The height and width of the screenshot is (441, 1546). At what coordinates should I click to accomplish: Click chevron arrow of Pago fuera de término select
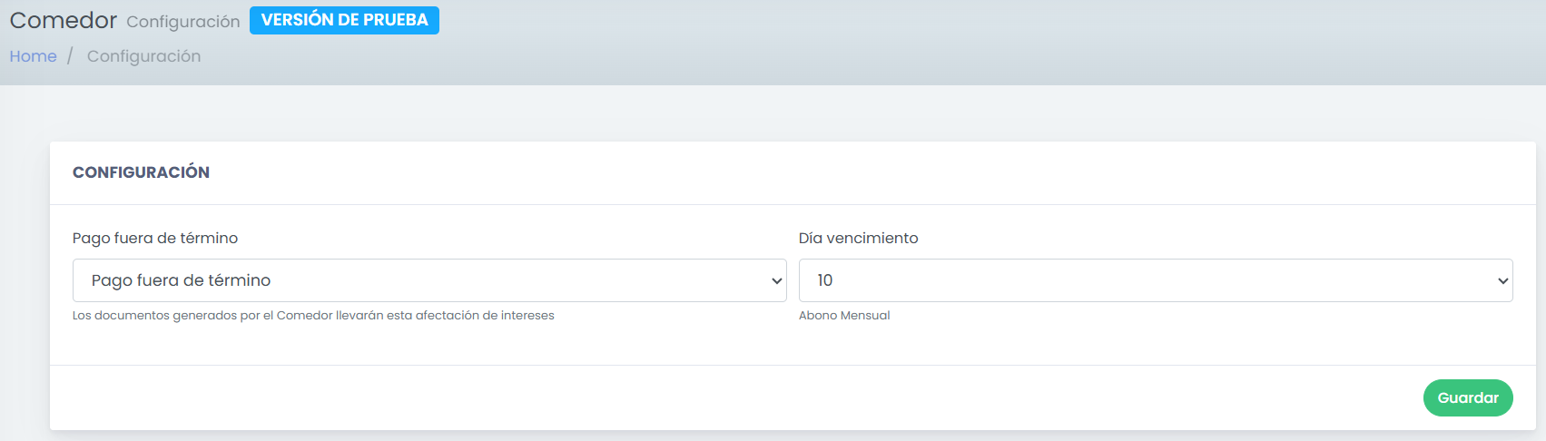click(776, 281)
